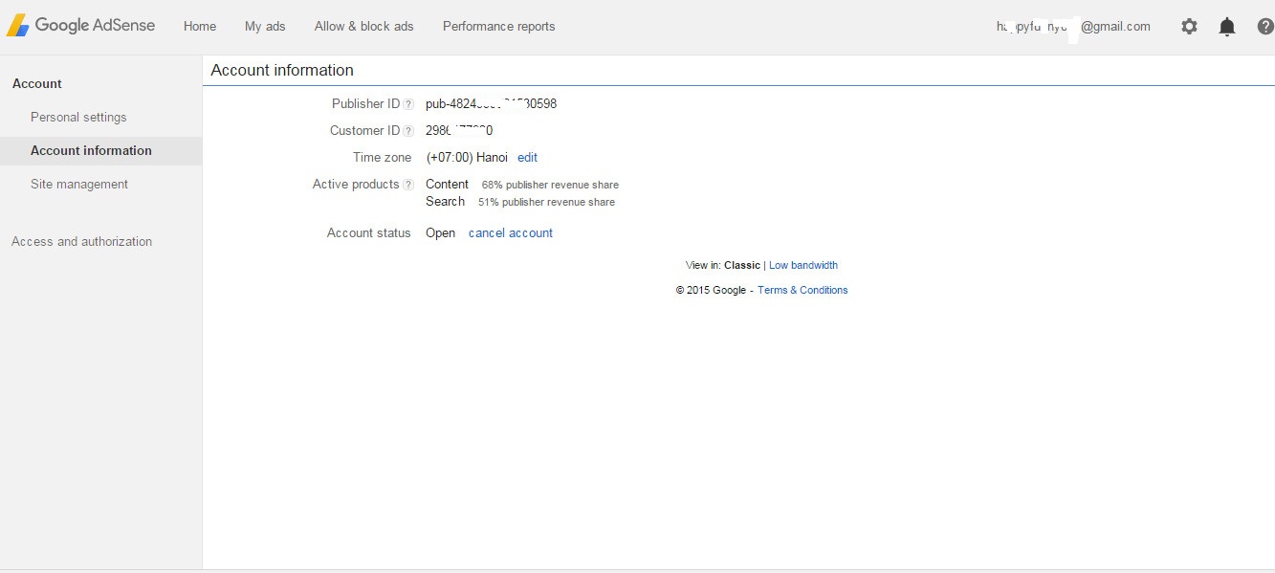Open Performance reports tab
This screenshot has width=1275, height=573.
[498, 26]
